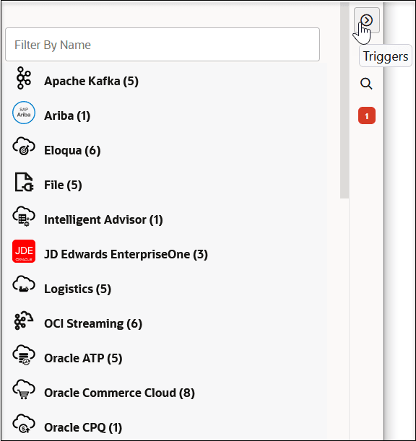Click the red JDE Oracle icon
The height and width of the screenshot is (441, 416).
[x=24, y=251]
